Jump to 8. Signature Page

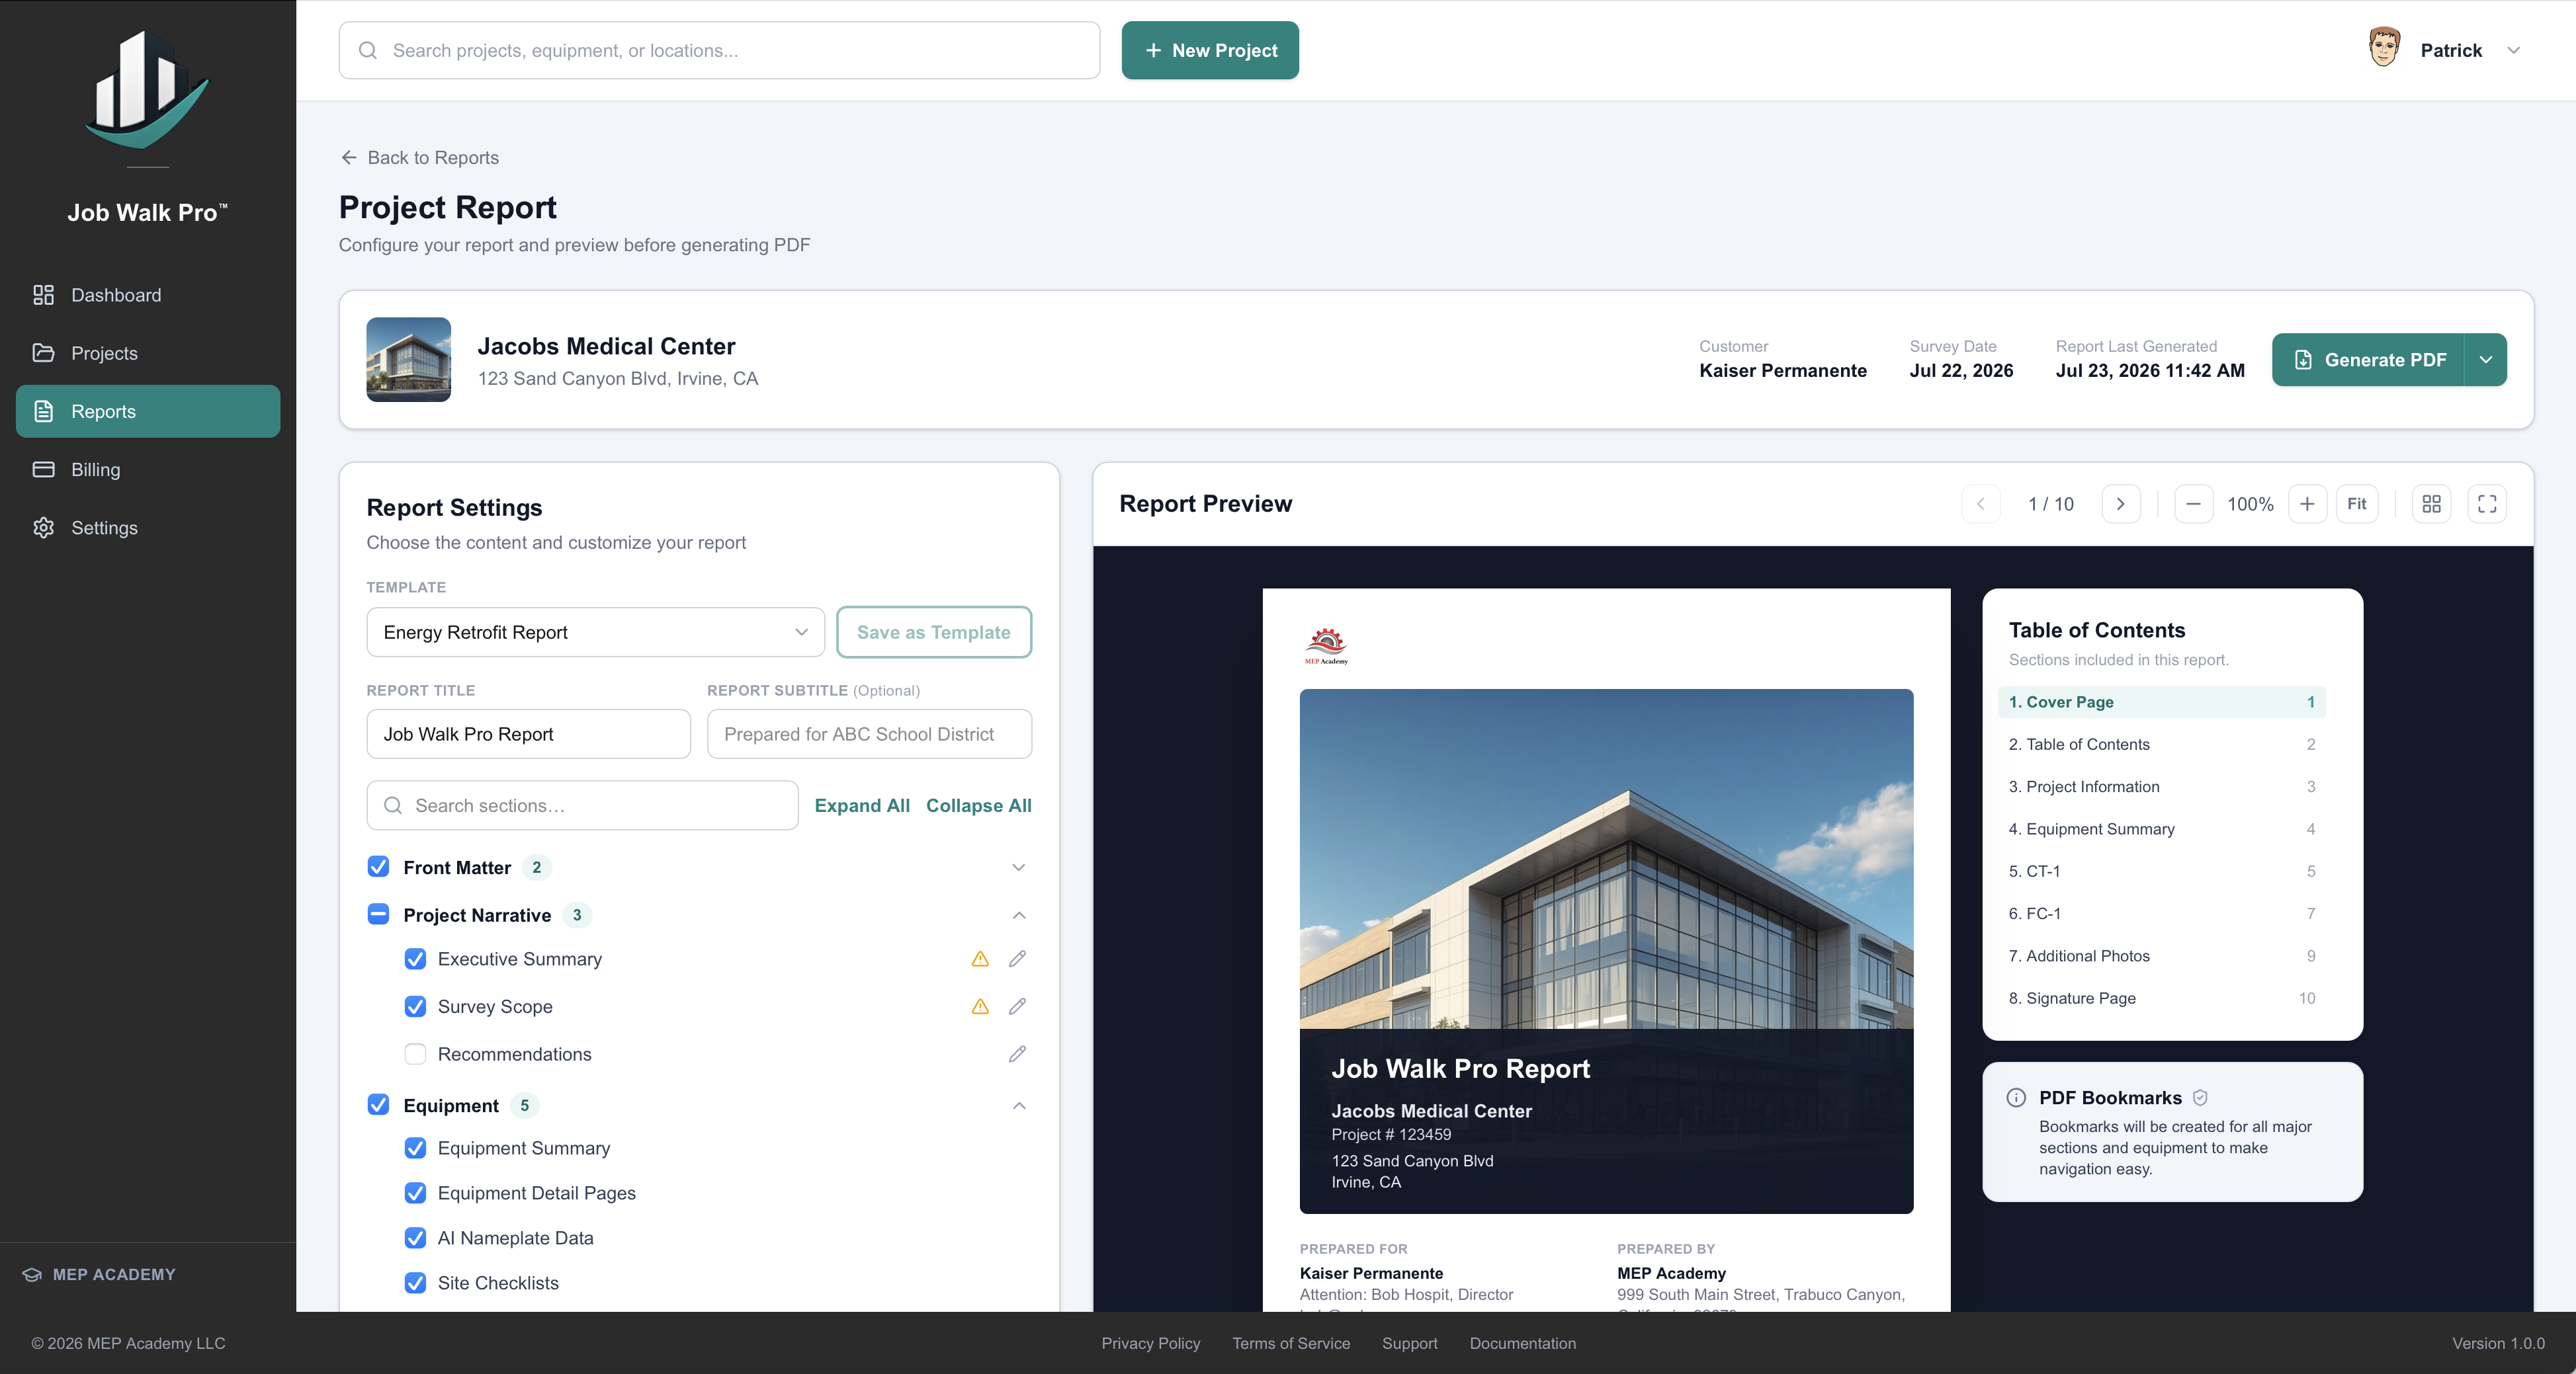point(2162,998)
